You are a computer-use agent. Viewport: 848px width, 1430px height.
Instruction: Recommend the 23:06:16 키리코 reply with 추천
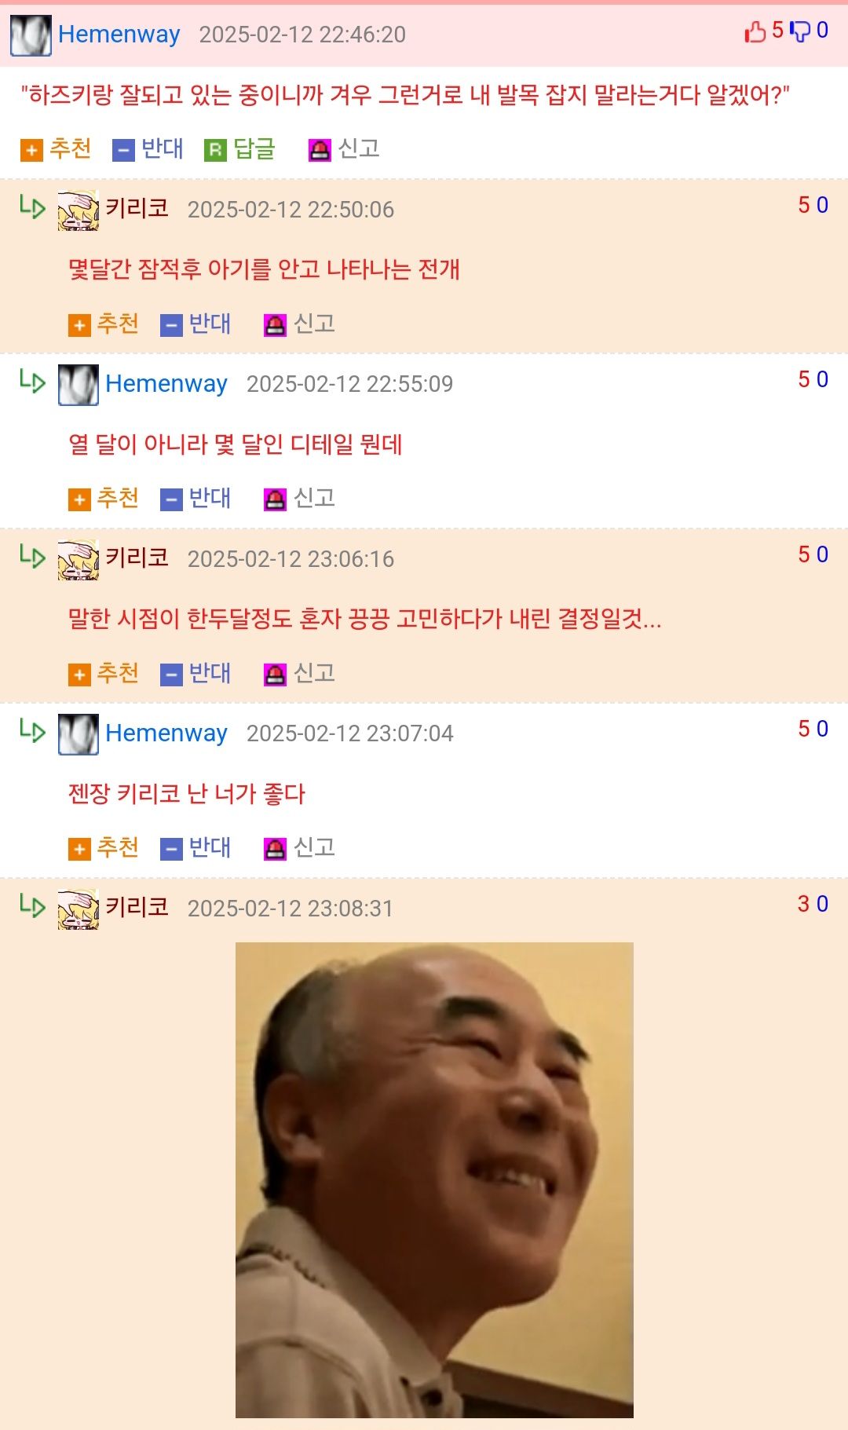(104, 674)
